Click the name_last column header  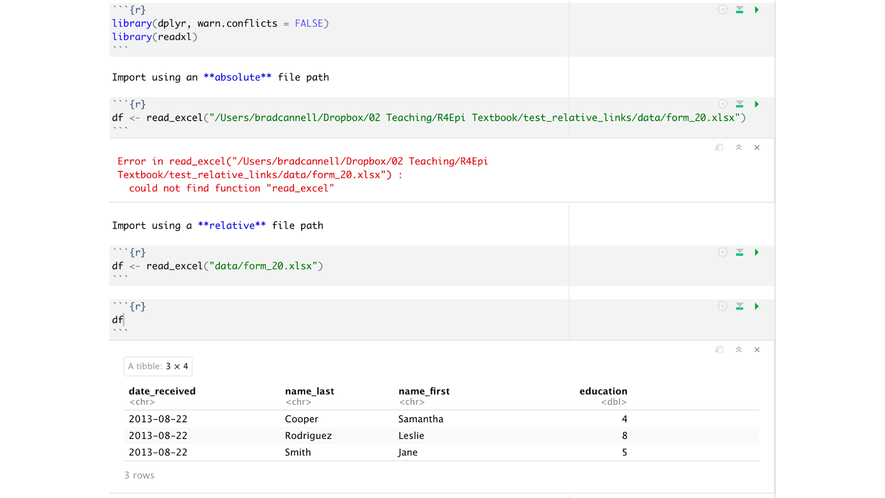click(x=310, y=391)
